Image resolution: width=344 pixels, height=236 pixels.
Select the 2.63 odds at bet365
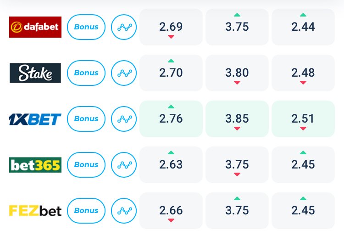coord(171,165)
